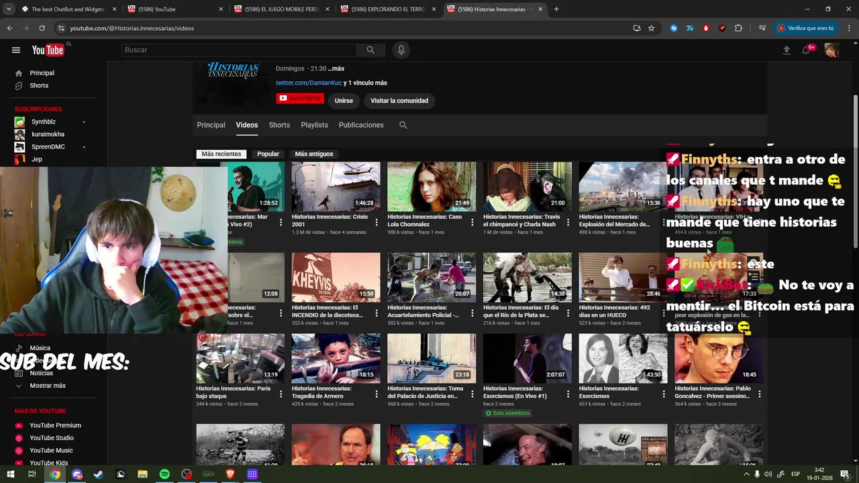Click the search magnifier button
Viewport: 859px width, 483px height.
pyautogui.click(x=370, y=50)
